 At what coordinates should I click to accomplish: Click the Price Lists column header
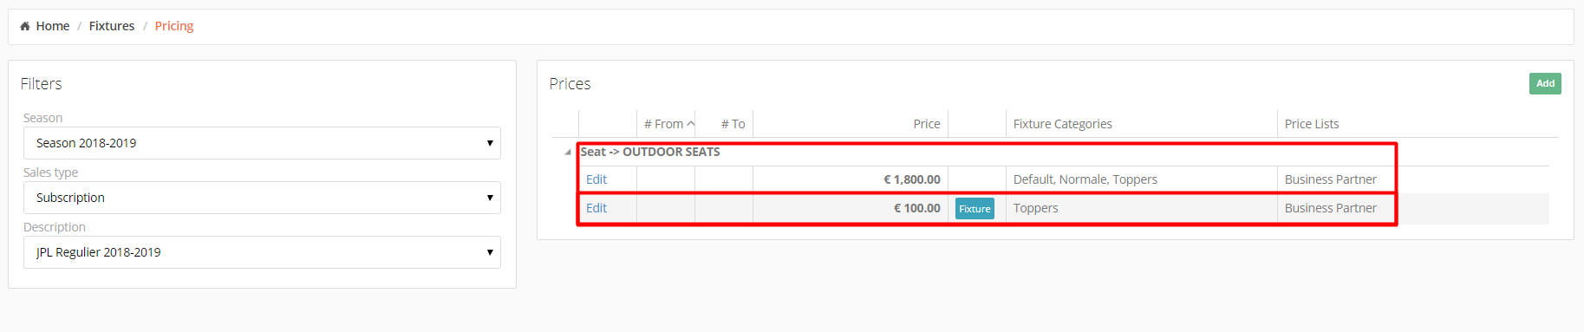(1312, 124)
